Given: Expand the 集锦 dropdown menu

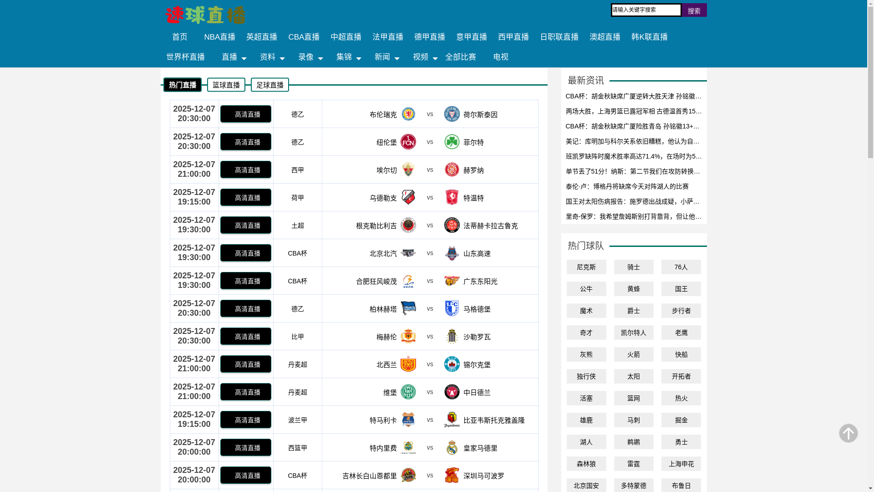Looking at the screenshot, I should coord(348,57).
